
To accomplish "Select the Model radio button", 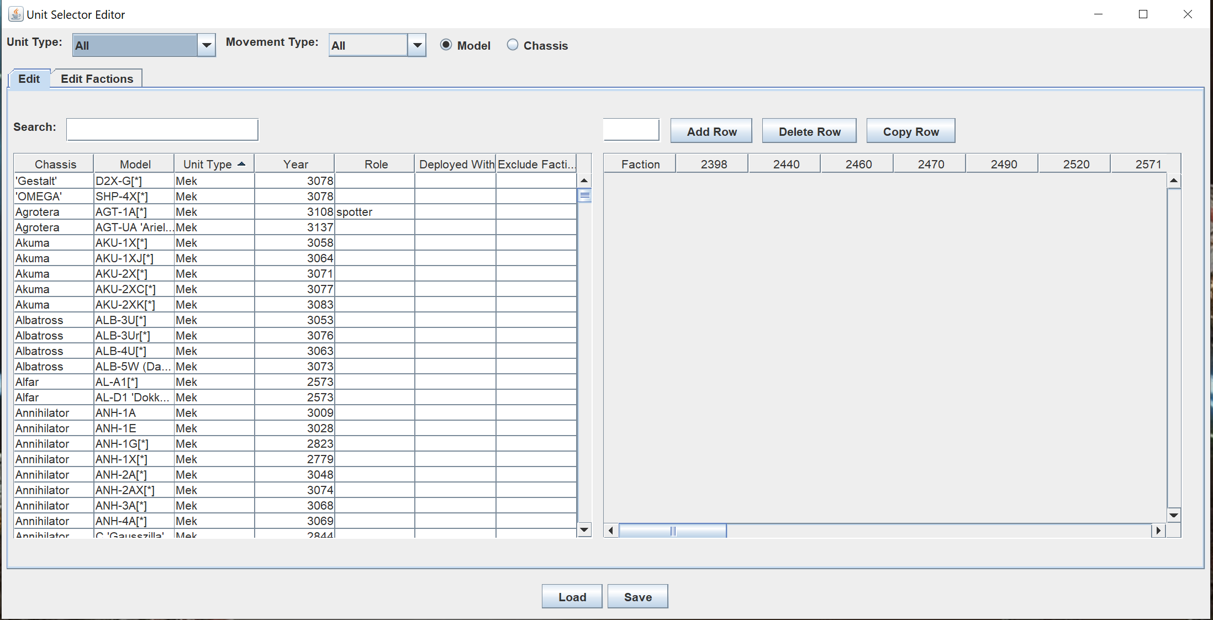I will (446, 45).
